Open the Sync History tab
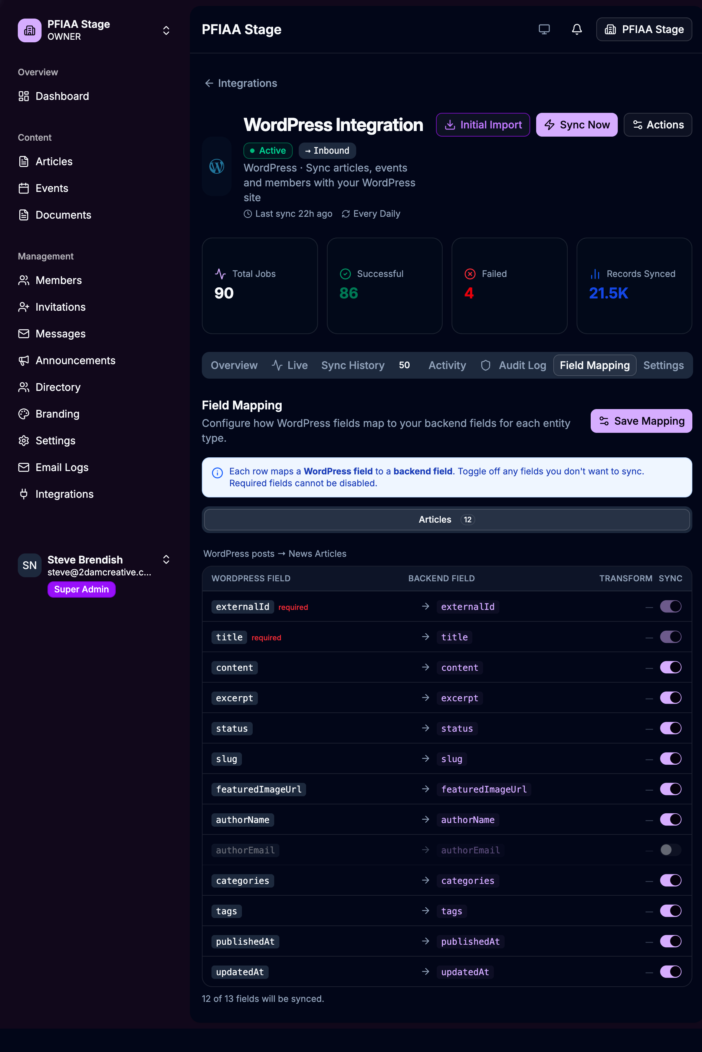The image size is (702, 1052). click(x=365, y=365)
